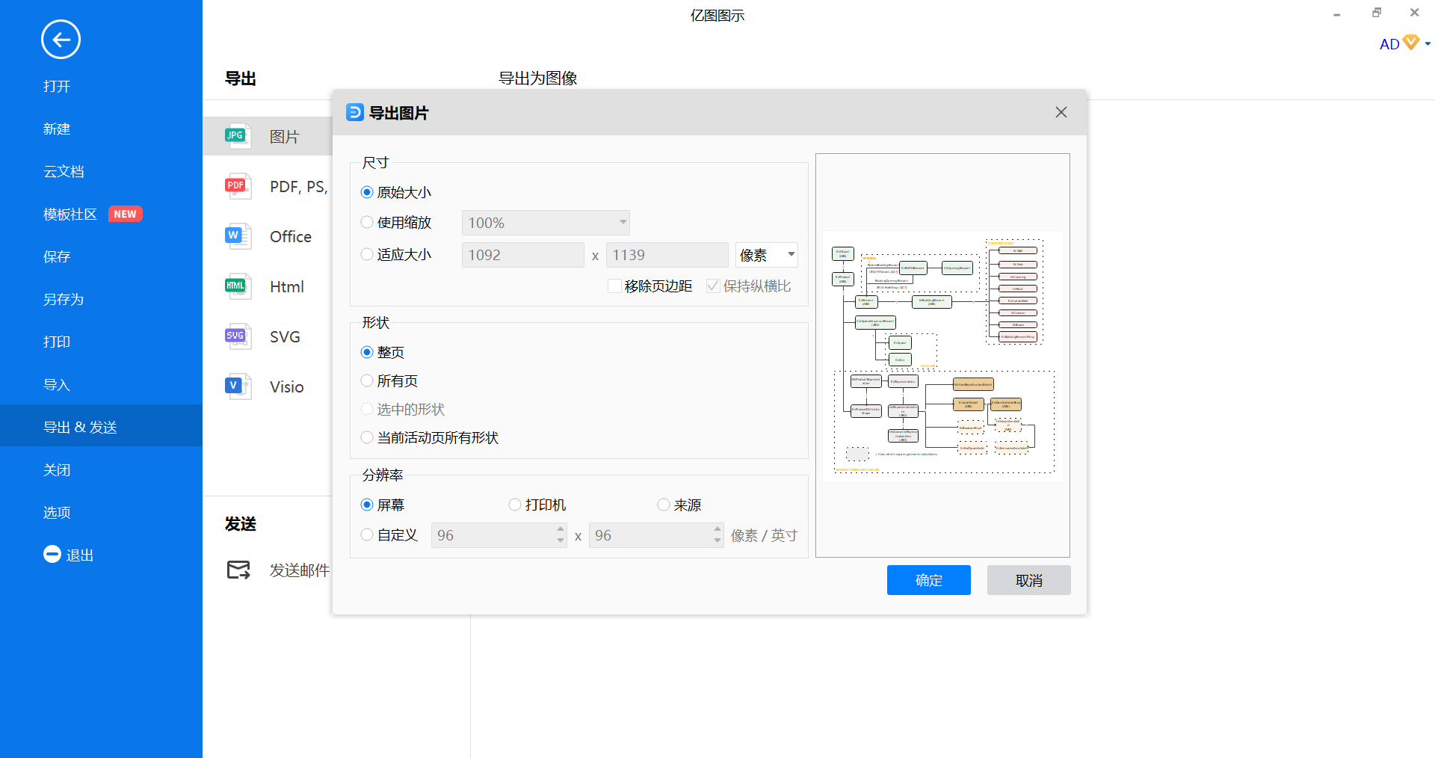This screenshot has width=1435, height=758.
Task: Open the 模板社区 menu item
Action: [70, 214]
